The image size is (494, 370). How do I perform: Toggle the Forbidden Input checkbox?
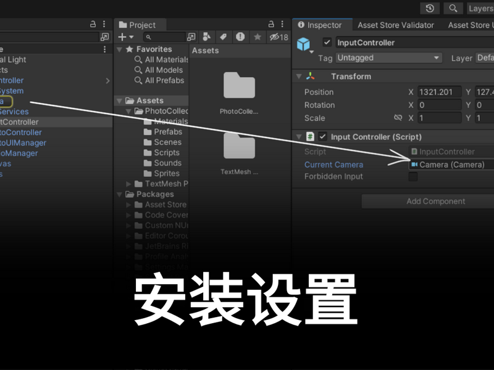tap(412, 176)
